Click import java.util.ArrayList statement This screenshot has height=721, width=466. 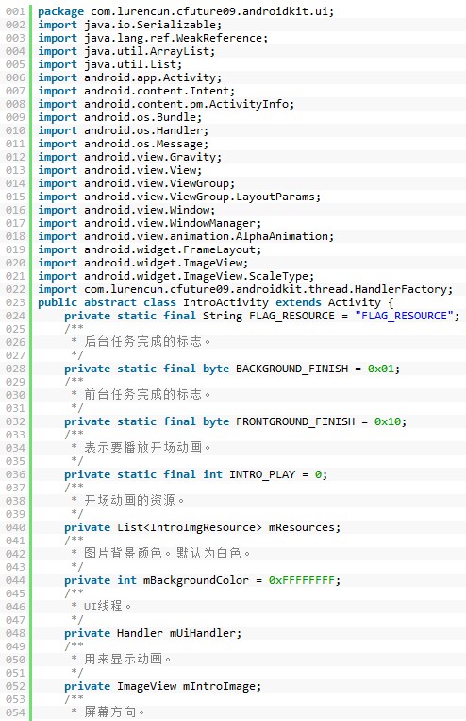[126, 51]
